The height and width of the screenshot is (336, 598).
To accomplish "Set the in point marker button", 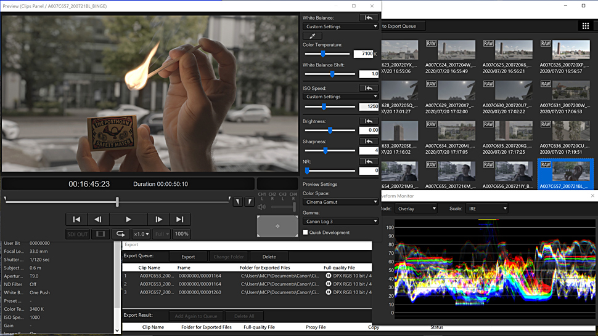I will pyautogui.click(x=237, y=202).
